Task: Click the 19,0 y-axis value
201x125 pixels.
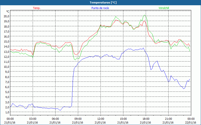Action: point(7,21)
